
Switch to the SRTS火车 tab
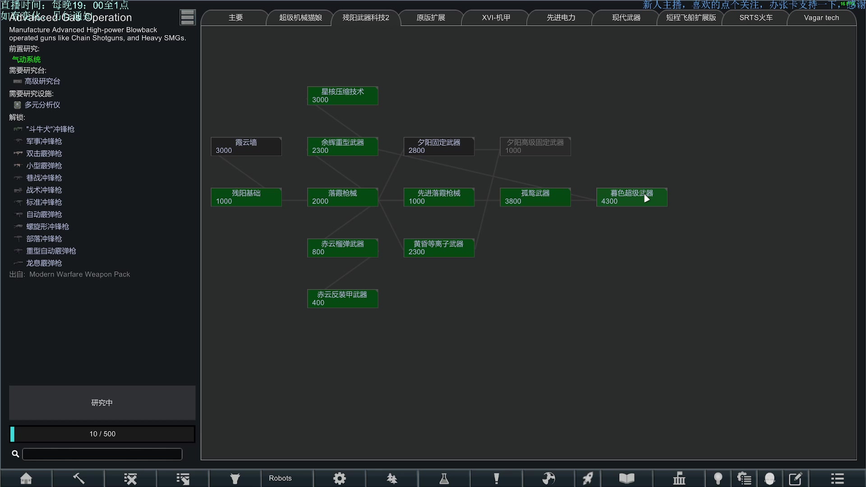756,18
